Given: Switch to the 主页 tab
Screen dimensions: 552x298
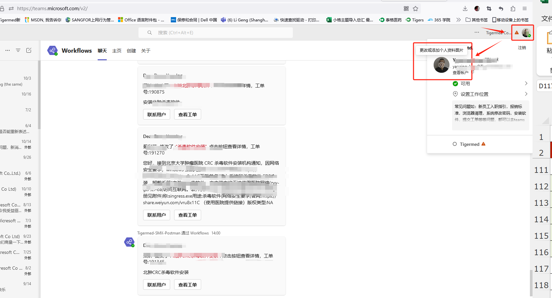Looking at the screenshot, I should point(117,51).
